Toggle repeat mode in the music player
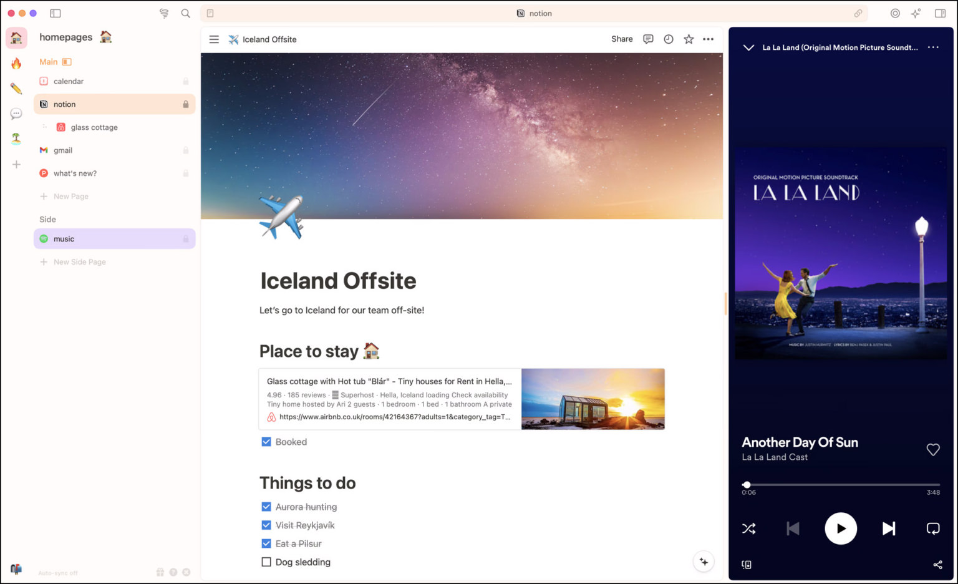This screenshot has width=958, height=584. tap(932, 528)
